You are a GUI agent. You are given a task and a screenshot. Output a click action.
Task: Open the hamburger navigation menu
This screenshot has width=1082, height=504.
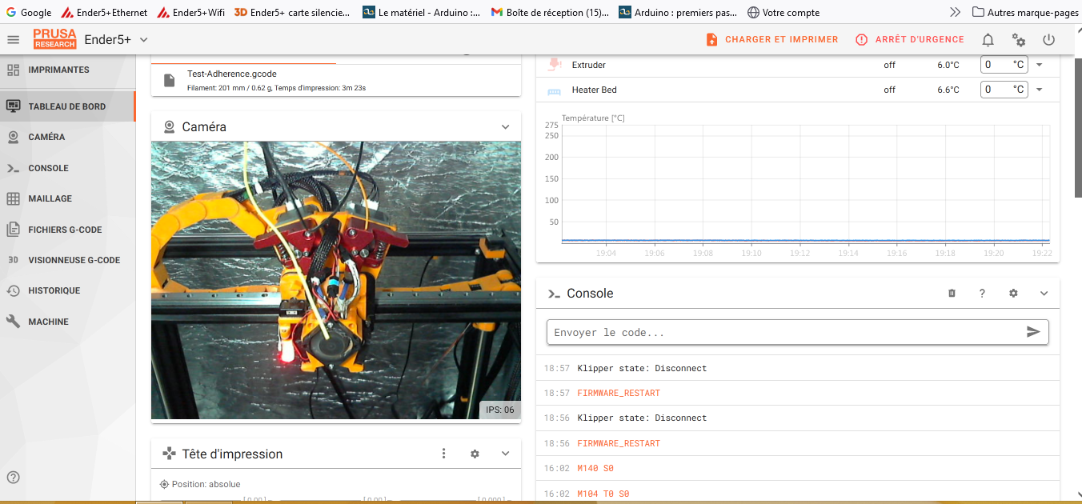[x=13, y=39]
